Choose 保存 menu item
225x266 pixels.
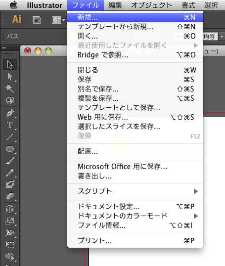pos(135,80)
